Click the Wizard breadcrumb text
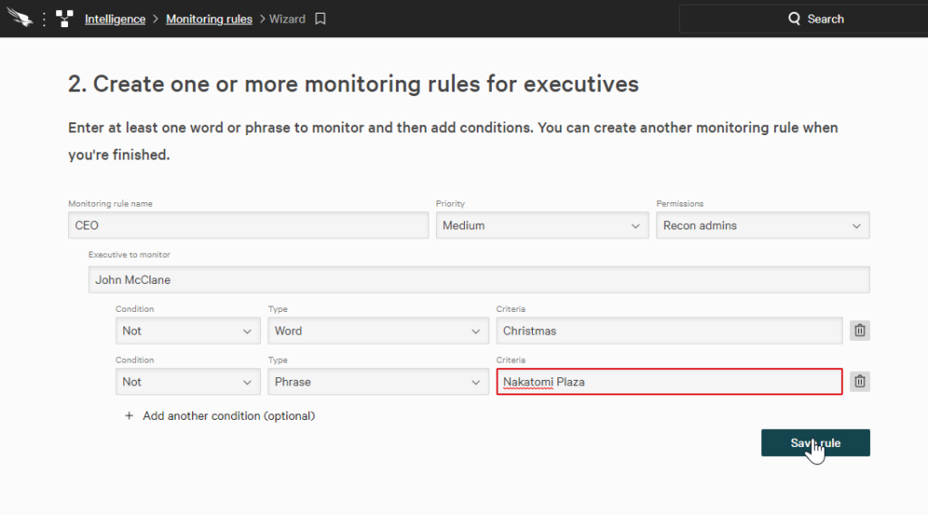The image size is (928, 515). (x=287, y=19)
